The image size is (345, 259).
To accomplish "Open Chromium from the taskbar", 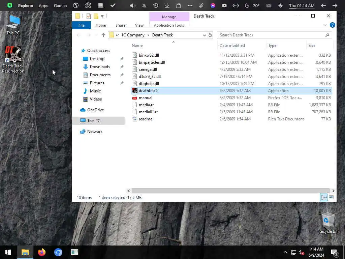I will [x=58, y=252].
